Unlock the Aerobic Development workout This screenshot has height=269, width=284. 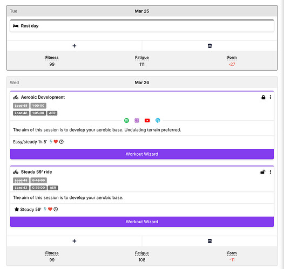pyautogui.click(x=263, y=97)
